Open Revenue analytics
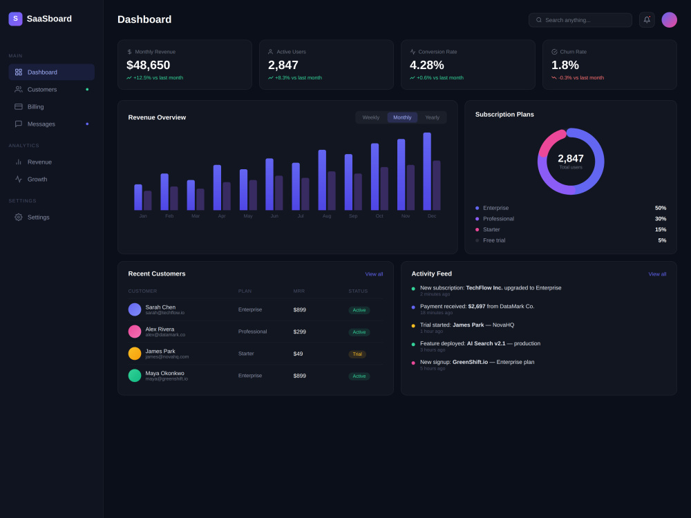This screenshot has width=691, height=518. (52, 162)
